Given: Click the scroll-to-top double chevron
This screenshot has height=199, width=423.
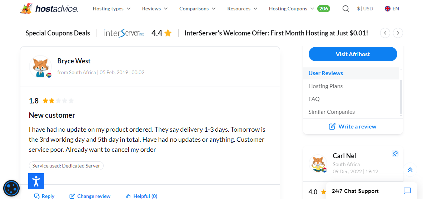Looking at the screenshot, I should pos(410,170).
